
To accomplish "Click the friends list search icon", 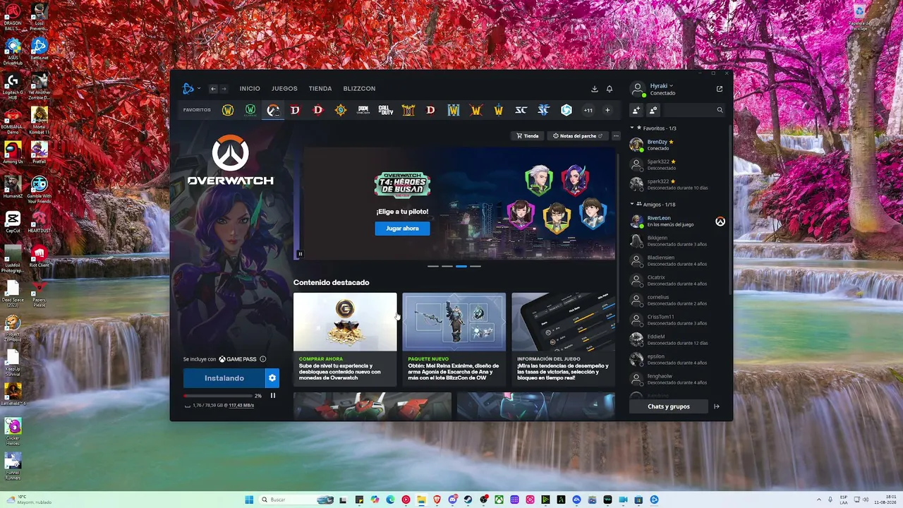I will pos(720,110).
